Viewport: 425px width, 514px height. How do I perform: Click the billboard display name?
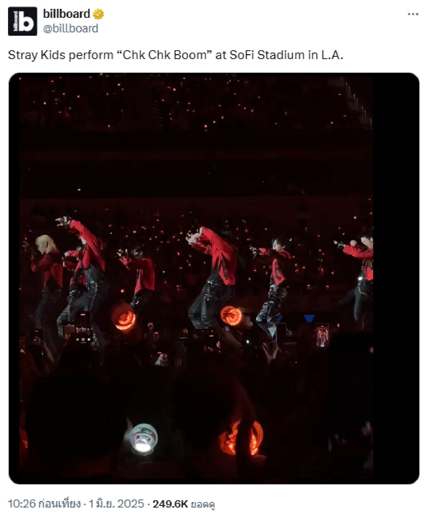[66, 14]
